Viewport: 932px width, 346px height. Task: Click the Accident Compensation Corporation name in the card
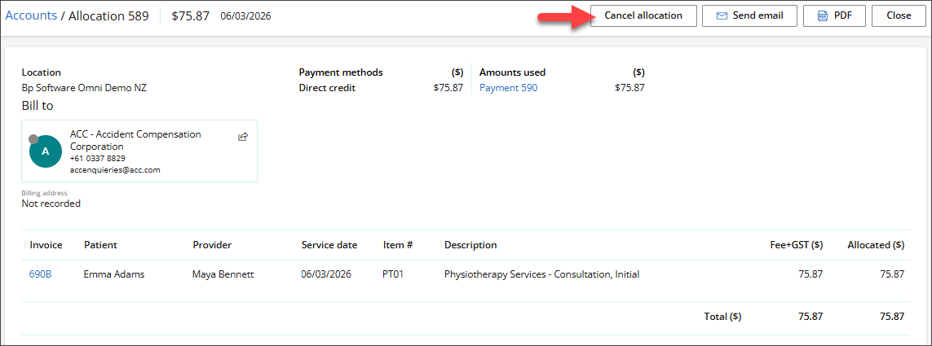[135, 140]
